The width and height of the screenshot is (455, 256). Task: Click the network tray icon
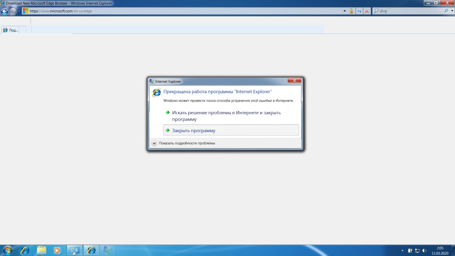(417, 251)
